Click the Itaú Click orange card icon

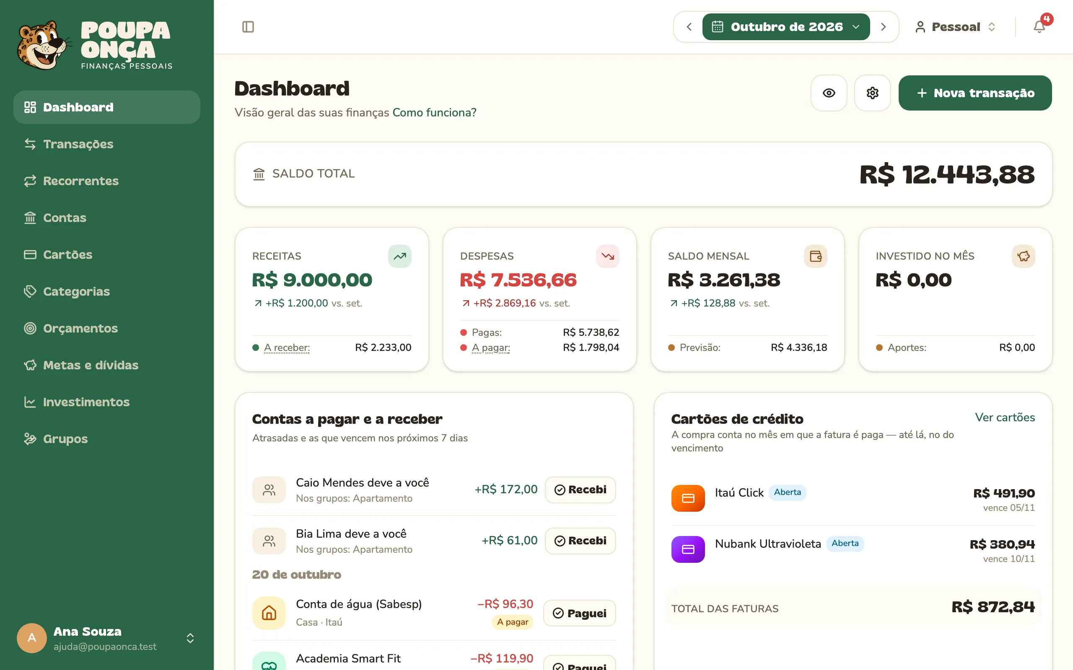point(688,498)
